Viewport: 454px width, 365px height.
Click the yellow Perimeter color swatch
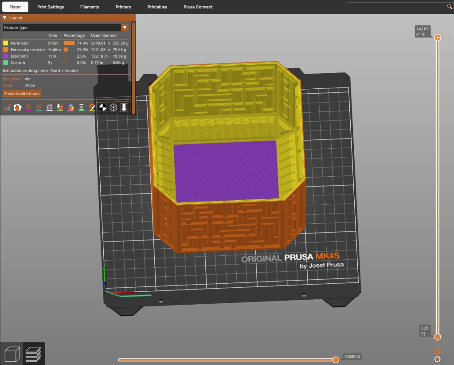click(x=6, y=43)
